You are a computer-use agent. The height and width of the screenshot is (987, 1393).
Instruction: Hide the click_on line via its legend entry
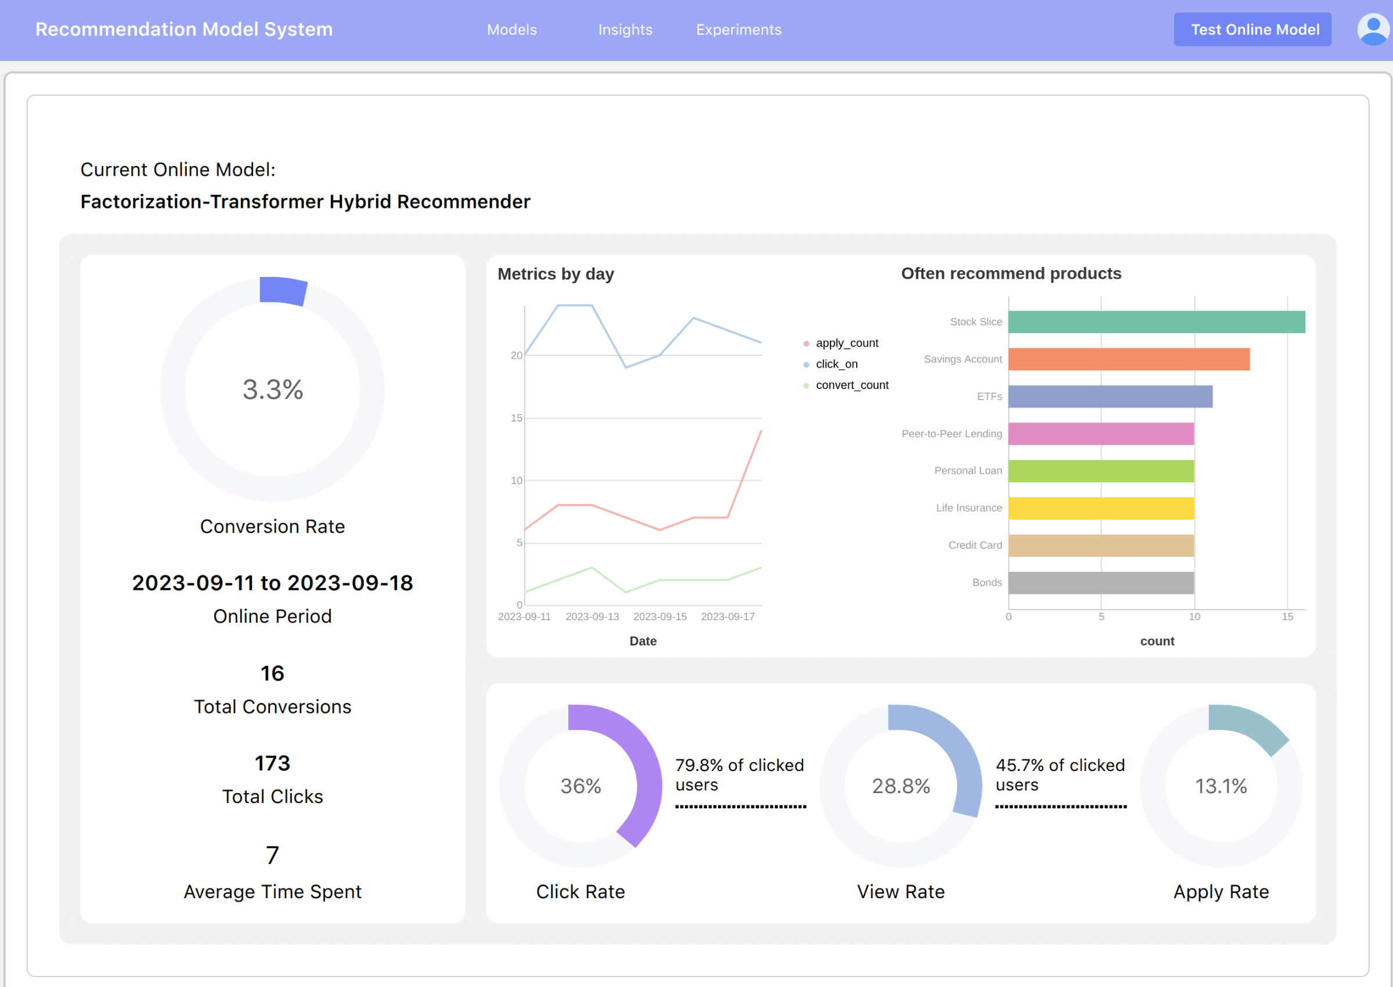coord(836,363)
